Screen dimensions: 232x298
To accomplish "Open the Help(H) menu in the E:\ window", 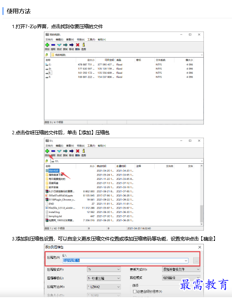I will click(x=102, y=146).
